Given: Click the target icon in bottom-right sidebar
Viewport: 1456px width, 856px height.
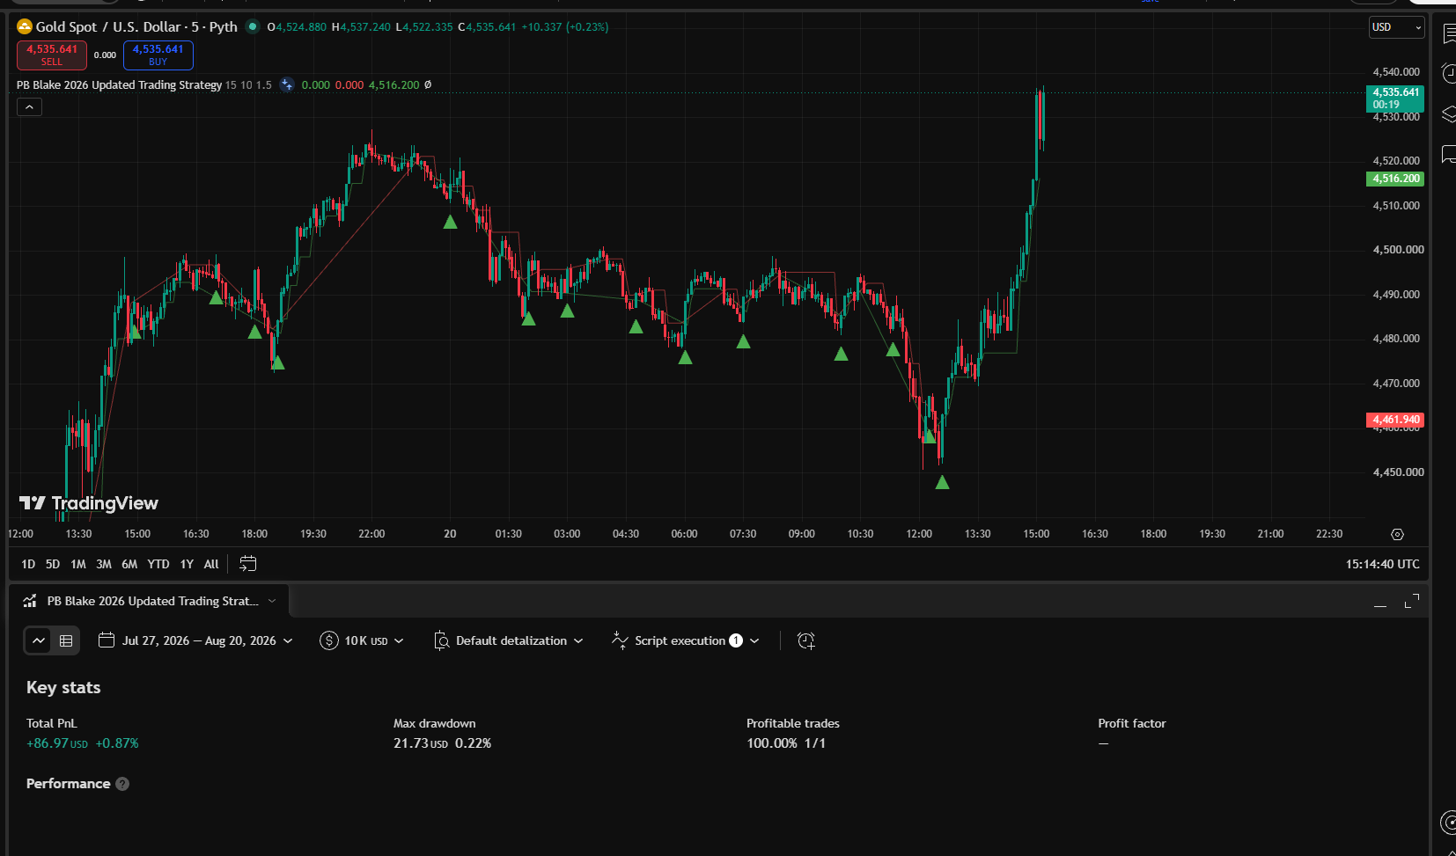Looking at the screenshot, I should [1449, 823].
